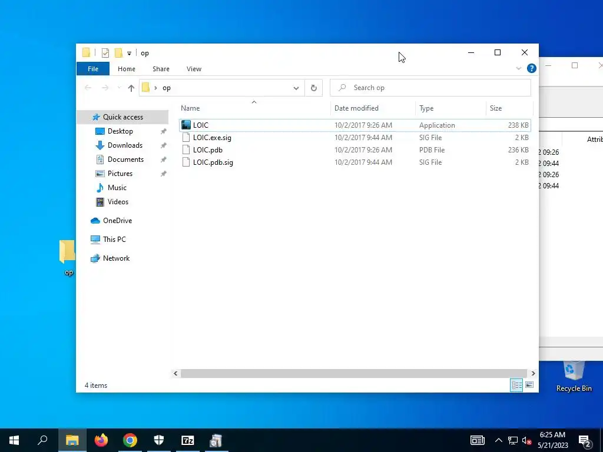Open Videos in the navigation pane

(x=118, y=202)
